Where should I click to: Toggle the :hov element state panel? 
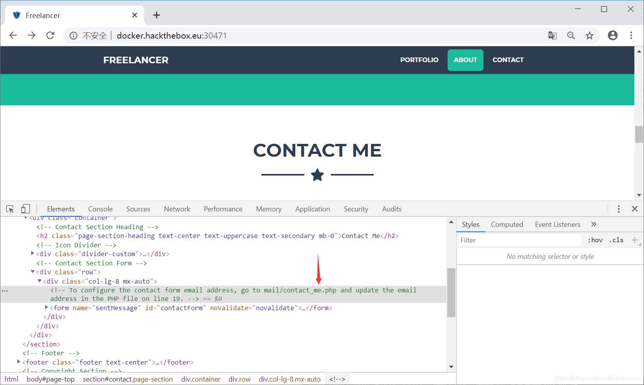(x=595, y=240)
